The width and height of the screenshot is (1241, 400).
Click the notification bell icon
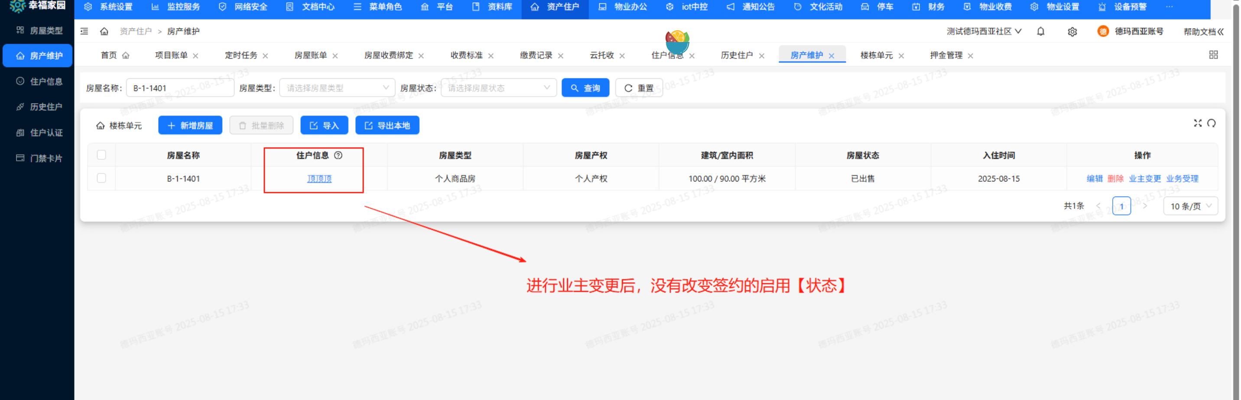1040,32
